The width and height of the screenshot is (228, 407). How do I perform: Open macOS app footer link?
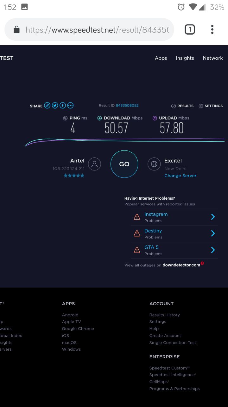coord(69,342)
